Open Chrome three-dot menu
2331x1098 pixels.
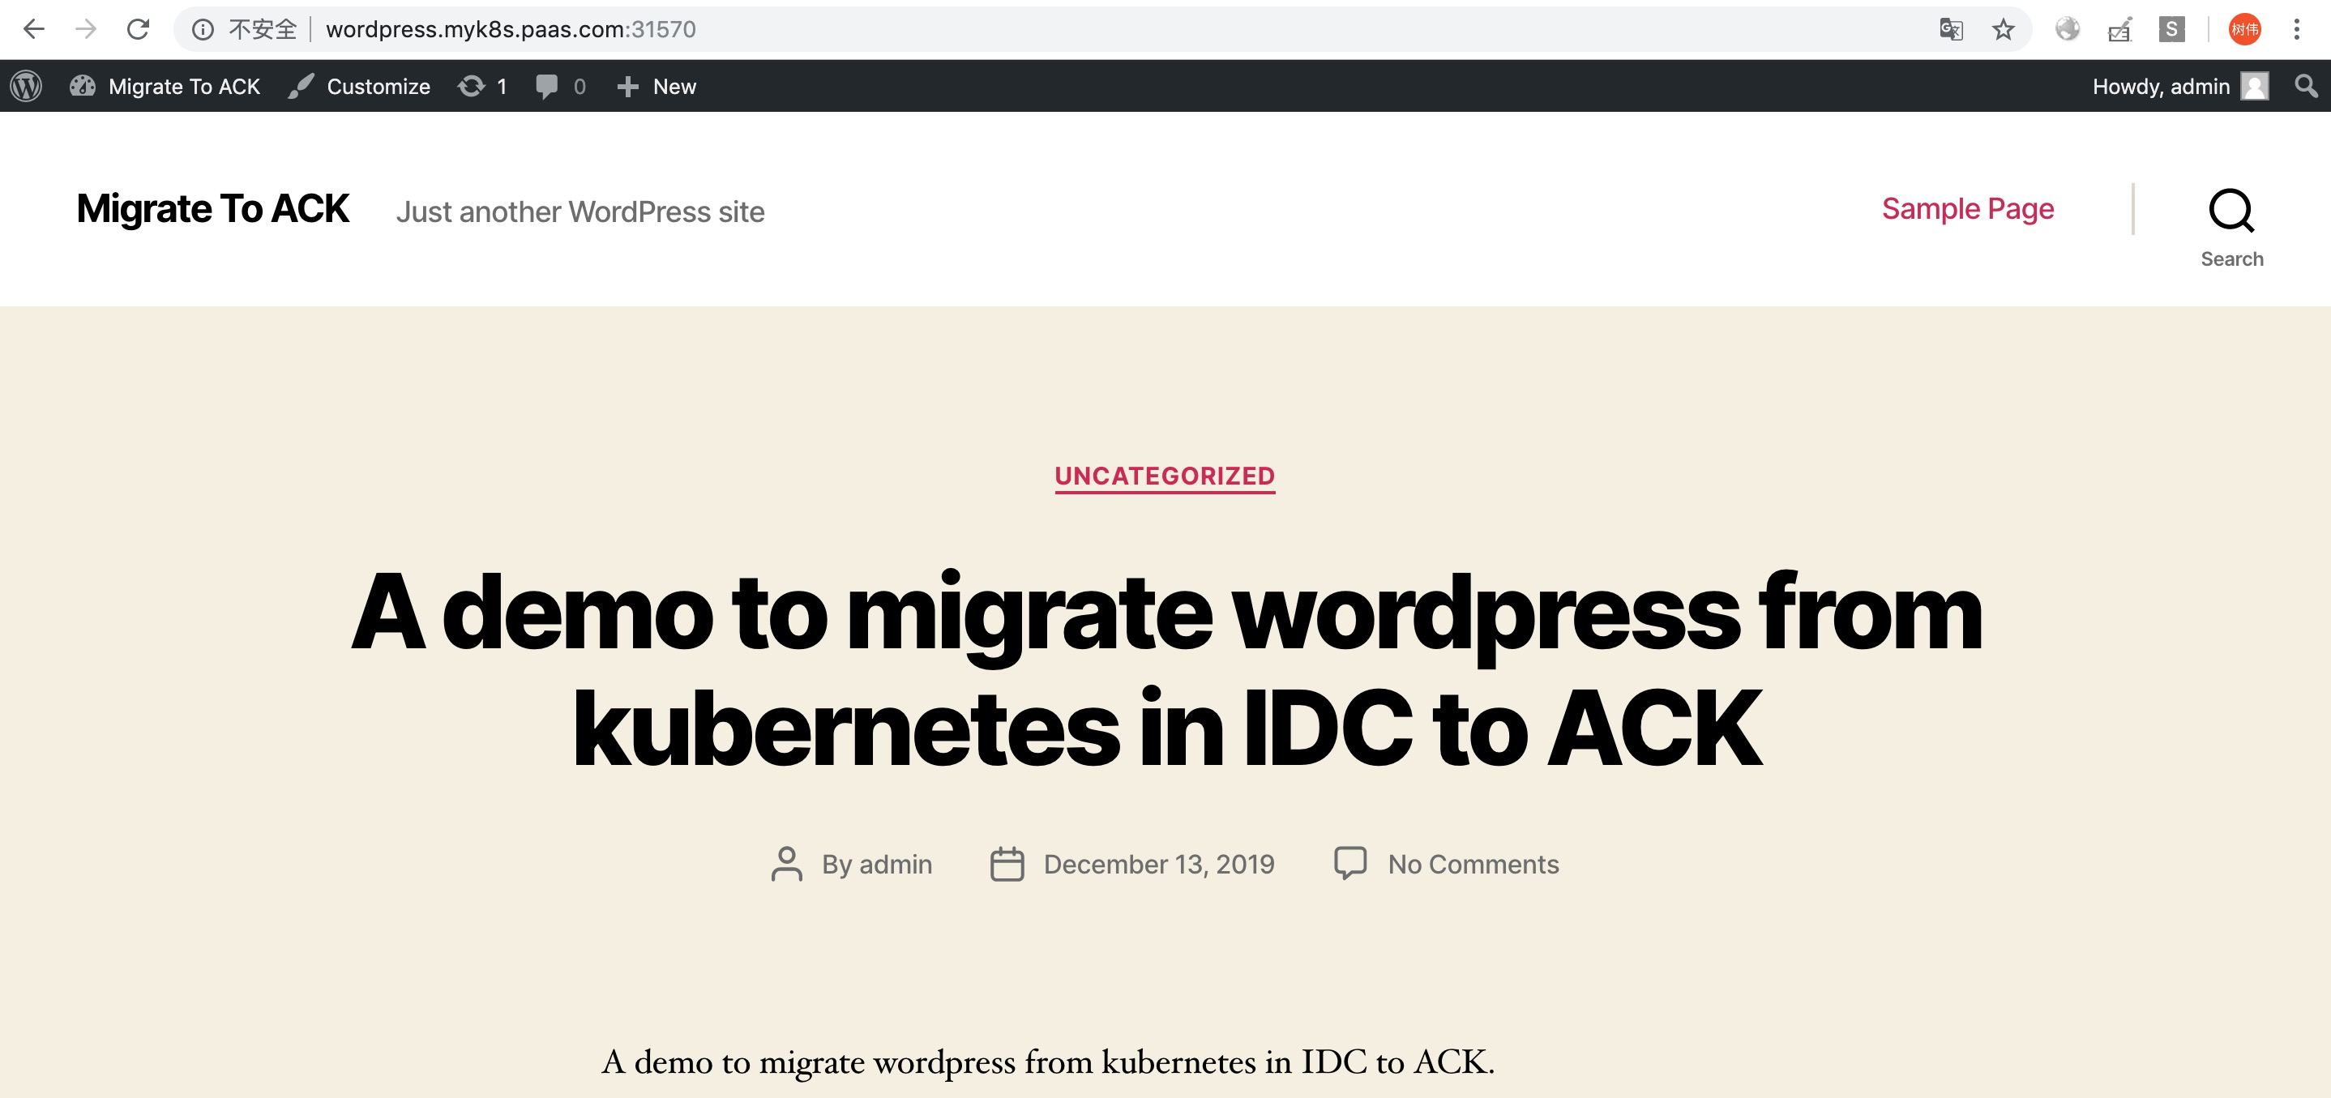2297,30
